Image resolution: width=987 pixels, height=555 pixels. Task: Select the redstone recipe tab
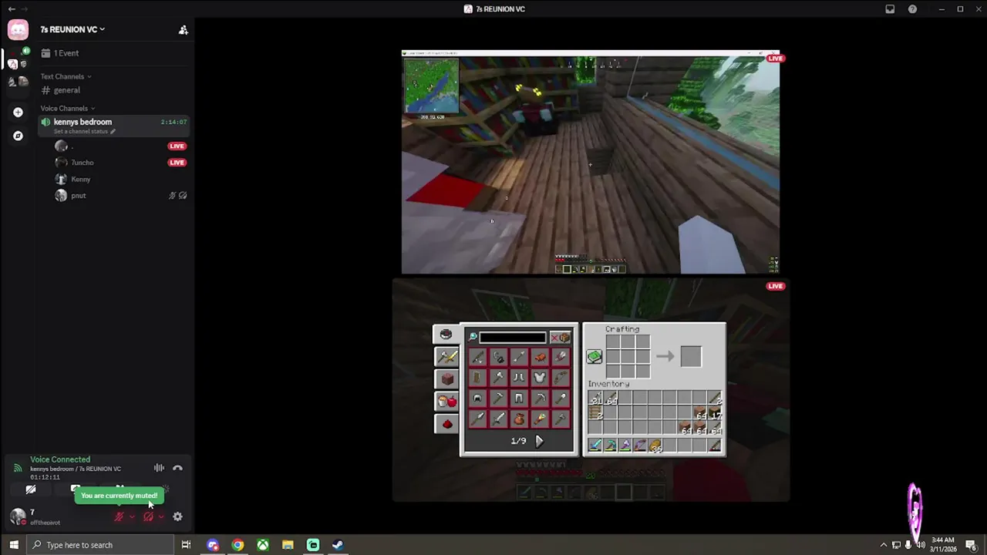pyautogui.click(x=446, y=423)
